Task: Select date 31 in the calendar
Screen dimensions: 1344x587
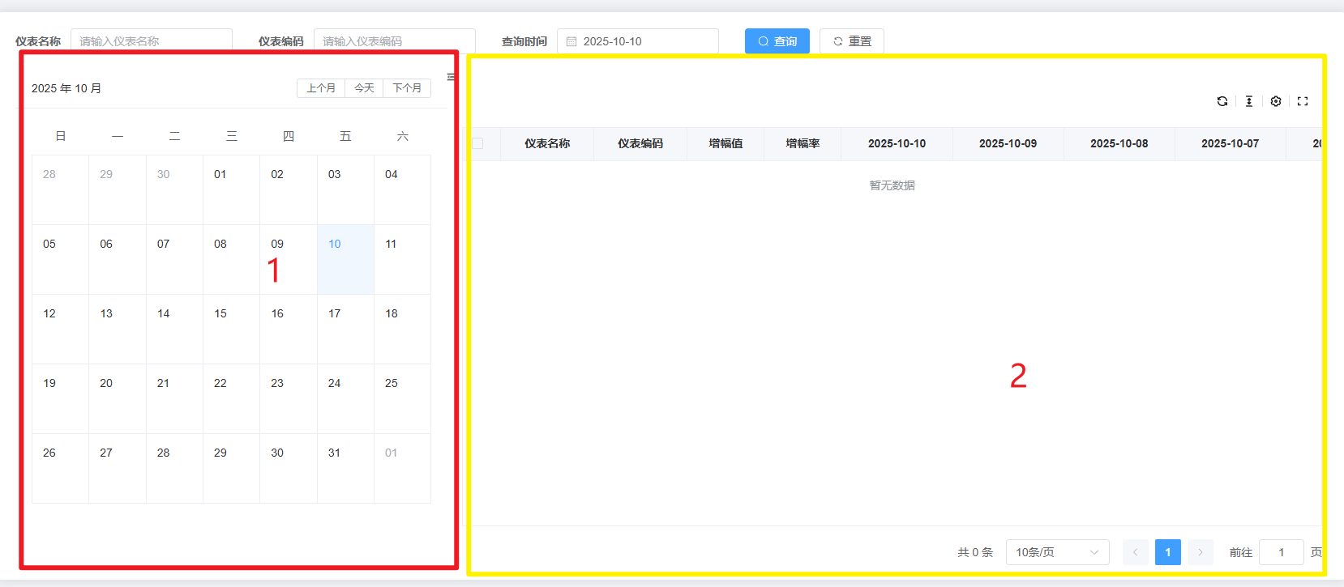Action: tap(345, 468)
